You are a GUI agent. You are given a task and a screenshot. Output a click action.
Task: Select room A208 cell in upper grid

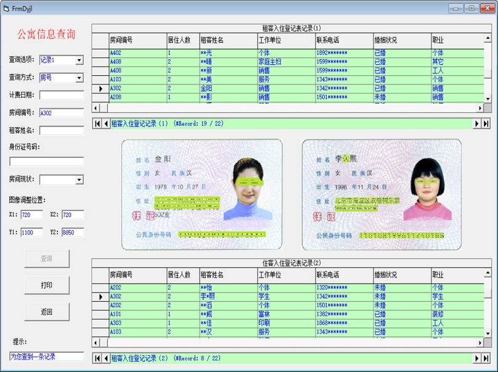[x=138, y=97]
